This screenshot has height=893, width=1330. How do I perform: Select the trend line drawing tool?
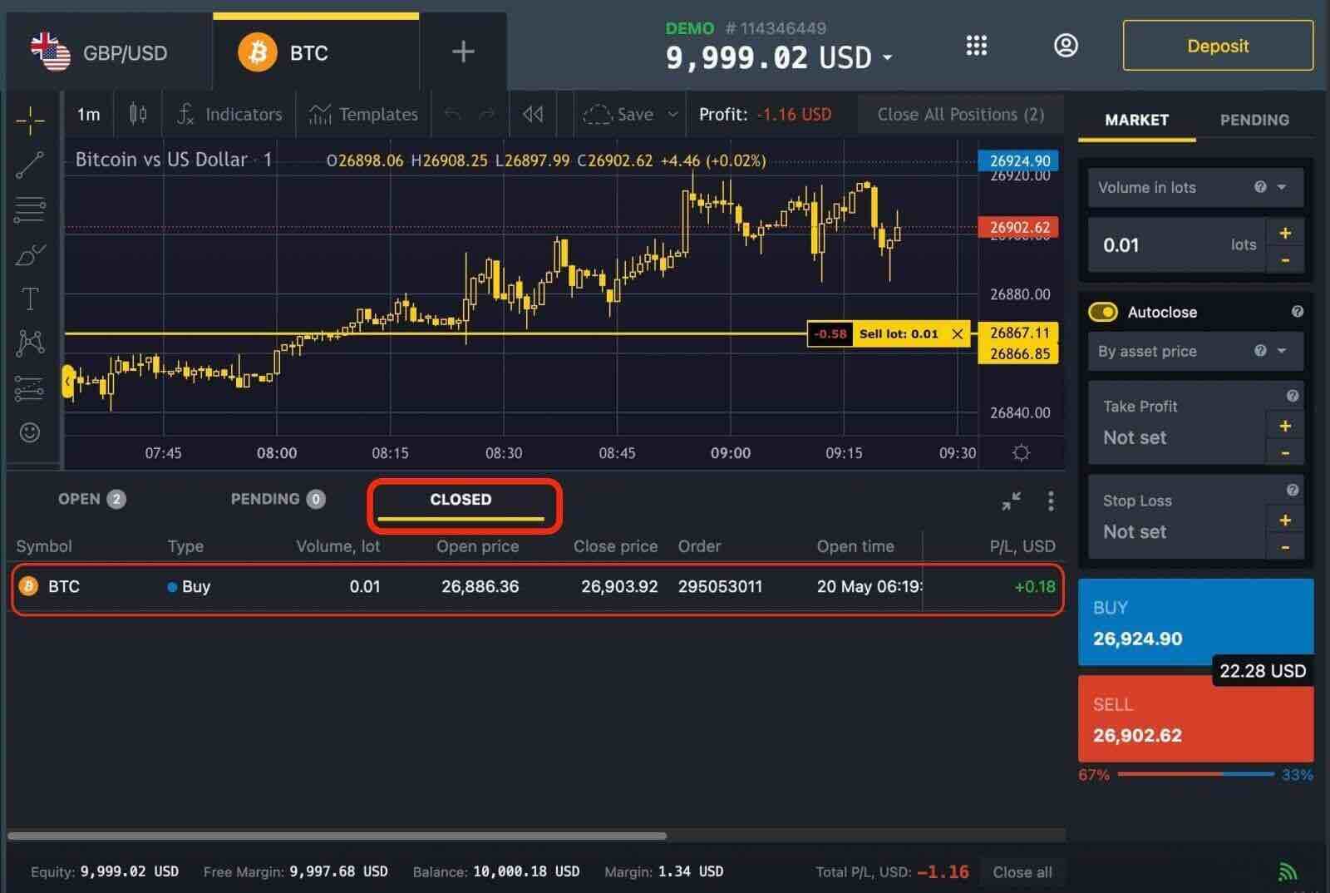point(30,165)
